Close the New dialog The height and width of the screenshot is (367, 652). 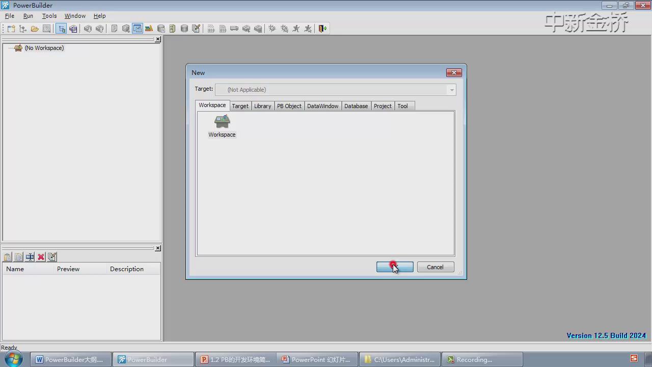pos(454,72)
